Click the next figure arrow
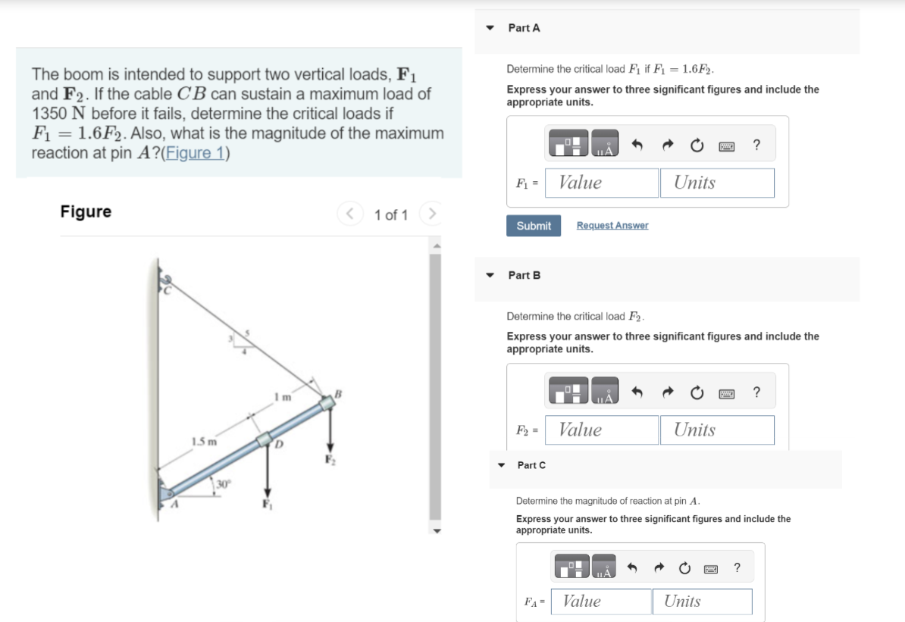Image resolution: width=905 pixels, height=622 pixels. [431, 214]
